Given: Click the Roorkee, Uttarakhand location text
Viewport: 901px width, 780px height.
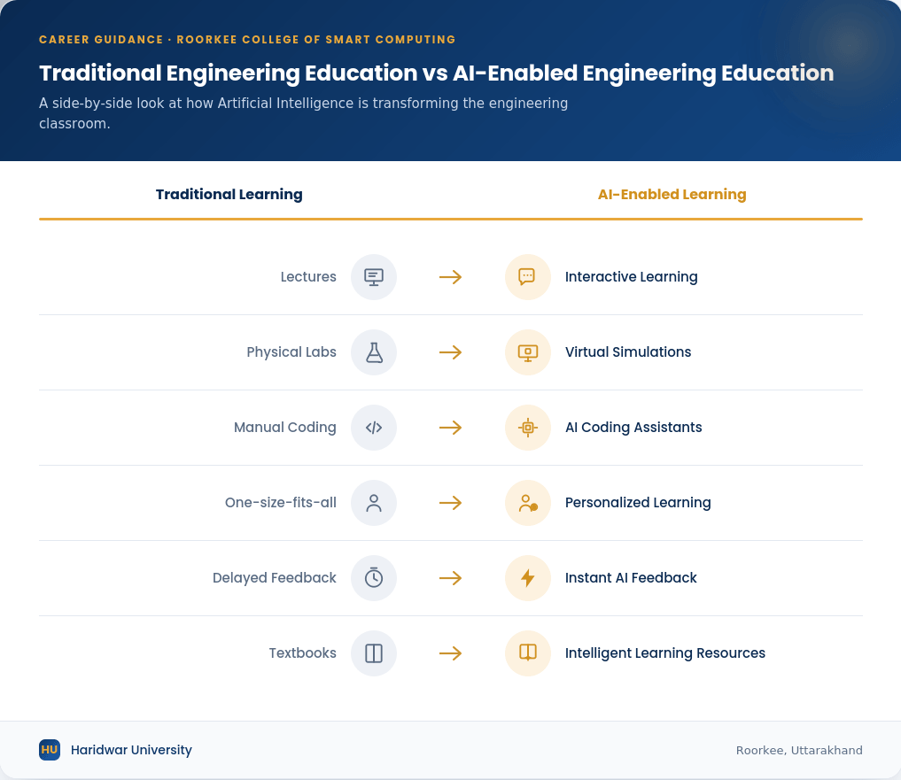Looking at the screenshot, I should tap(799, 750).
